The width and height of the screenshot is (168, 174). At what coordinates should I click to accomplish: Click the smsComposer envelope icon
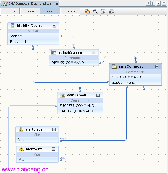click(114, 67)
